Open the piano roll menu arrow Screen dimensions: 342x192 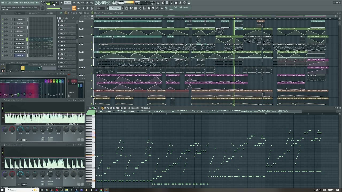coord(87,108)
